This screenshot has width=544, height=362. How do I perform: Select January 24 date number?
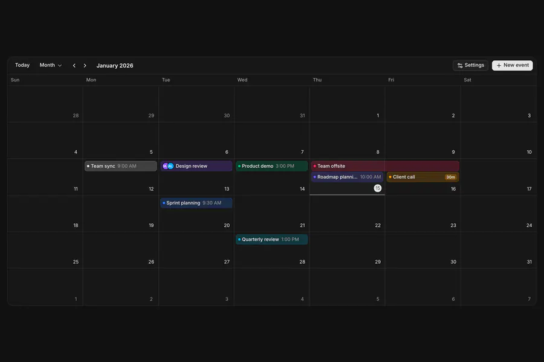529,226
